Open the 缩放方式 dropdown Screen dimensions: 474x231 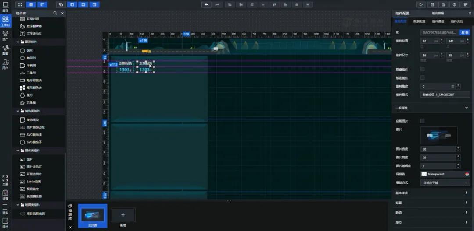tap(445, 182)
